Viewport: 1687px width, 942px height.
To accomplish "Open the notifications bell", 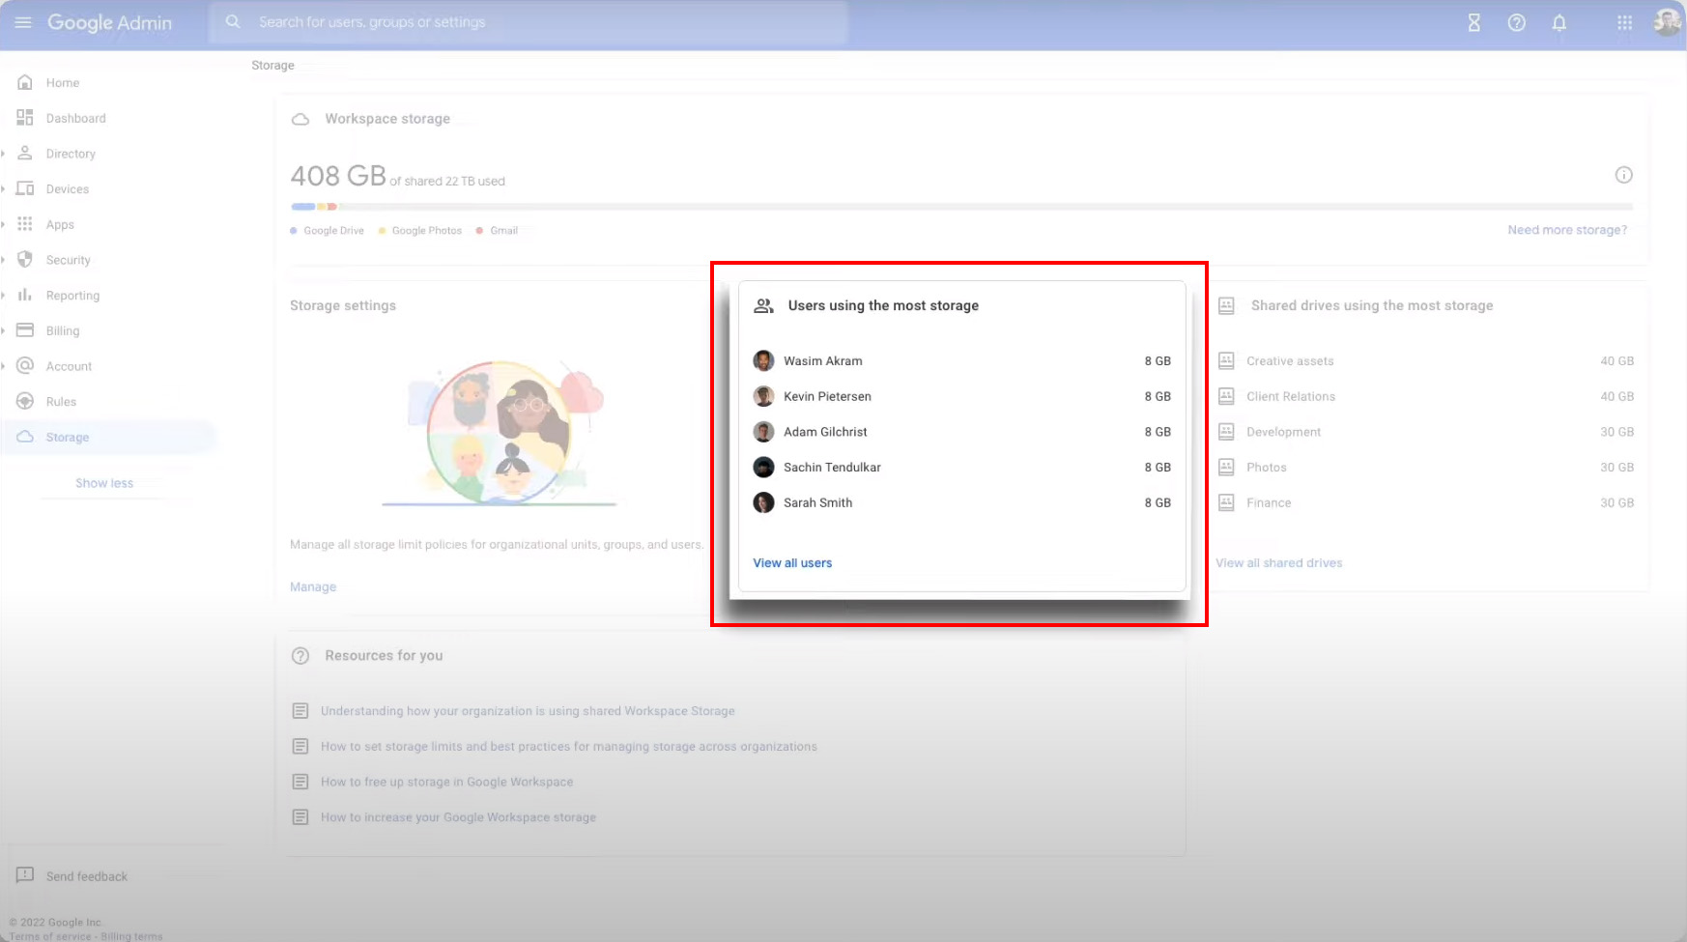I will point(1558,23).
